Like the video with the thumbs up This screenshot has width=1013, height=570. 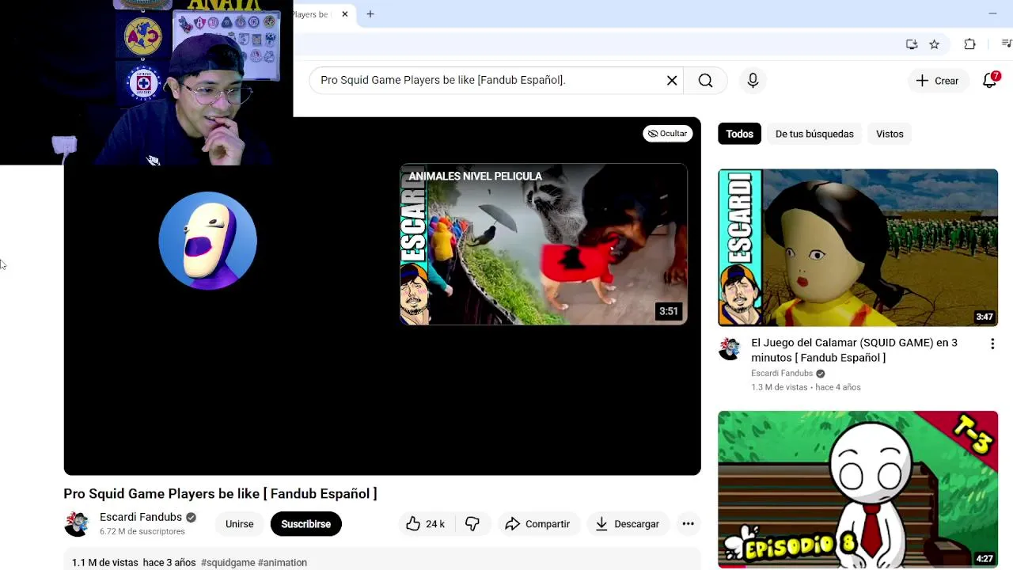[x=426, y=524]
